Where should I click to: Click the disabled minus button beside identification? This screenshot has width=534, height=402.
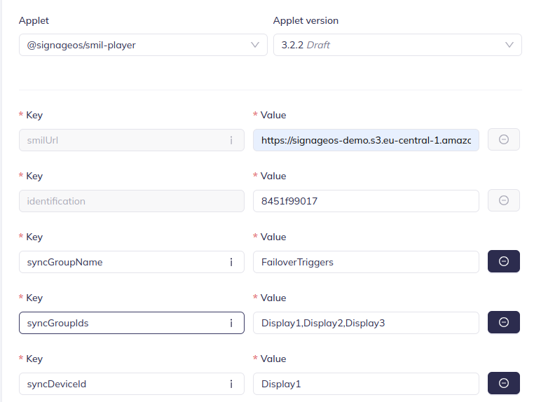503,200
